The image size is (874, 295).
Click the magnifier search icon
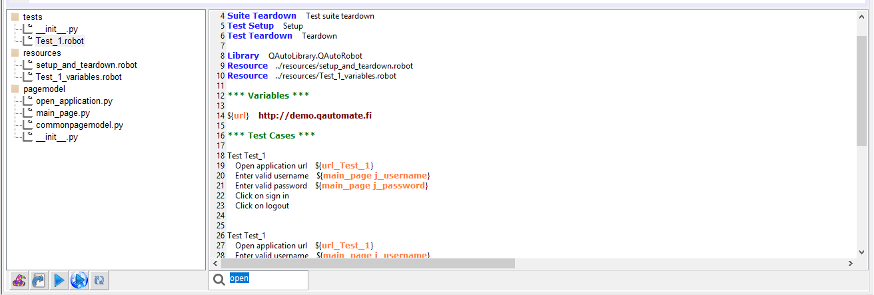(218, 280)
